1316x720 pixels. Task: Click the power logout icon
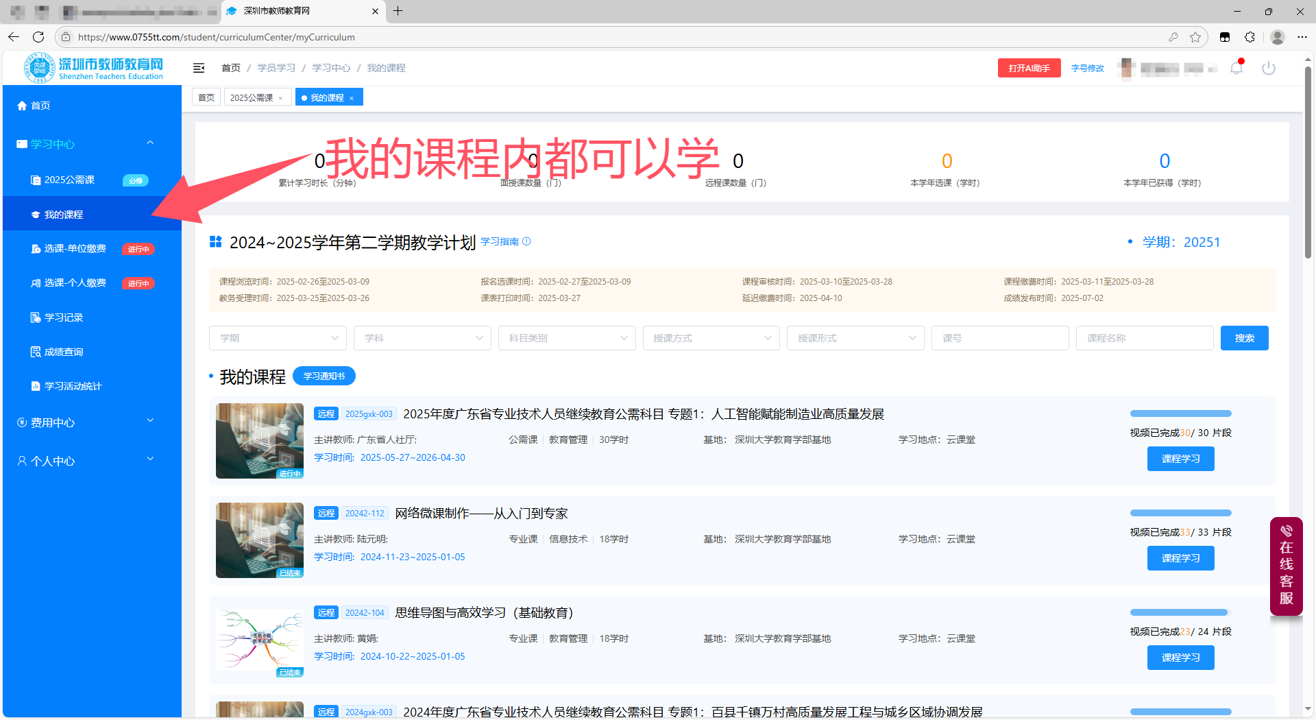click(1269, 68)
